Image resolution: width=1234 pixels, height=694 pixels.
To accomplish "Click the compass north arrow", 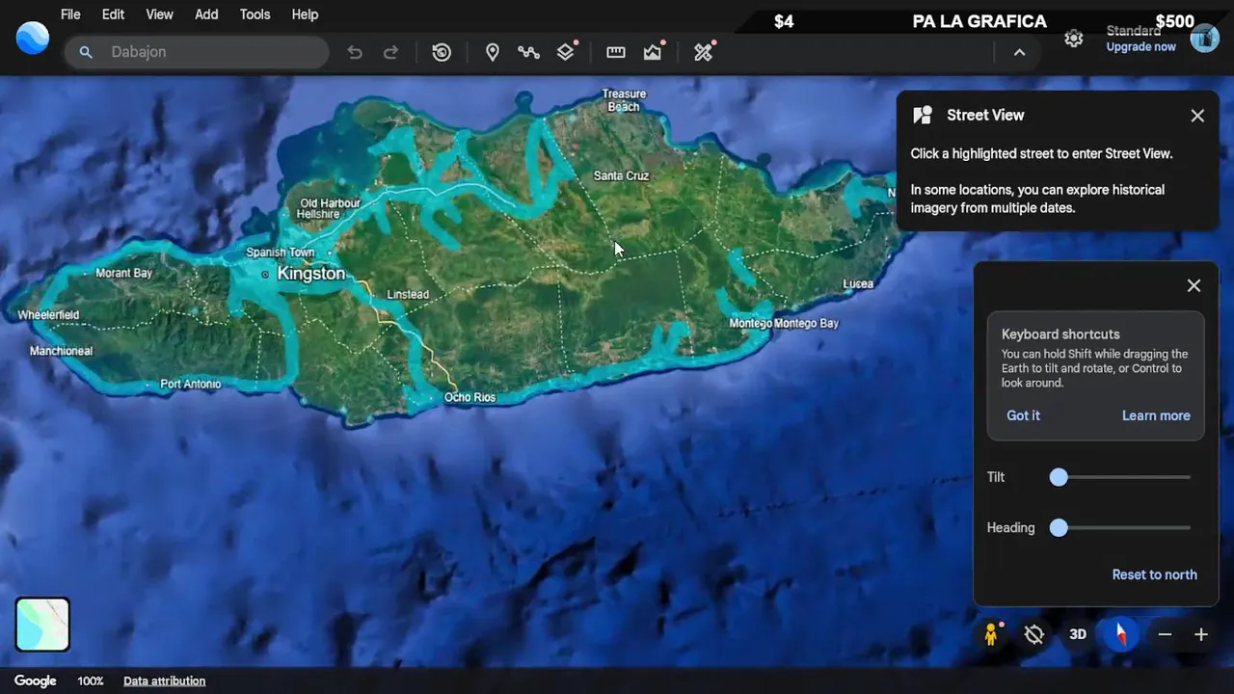I will 1121,634.
